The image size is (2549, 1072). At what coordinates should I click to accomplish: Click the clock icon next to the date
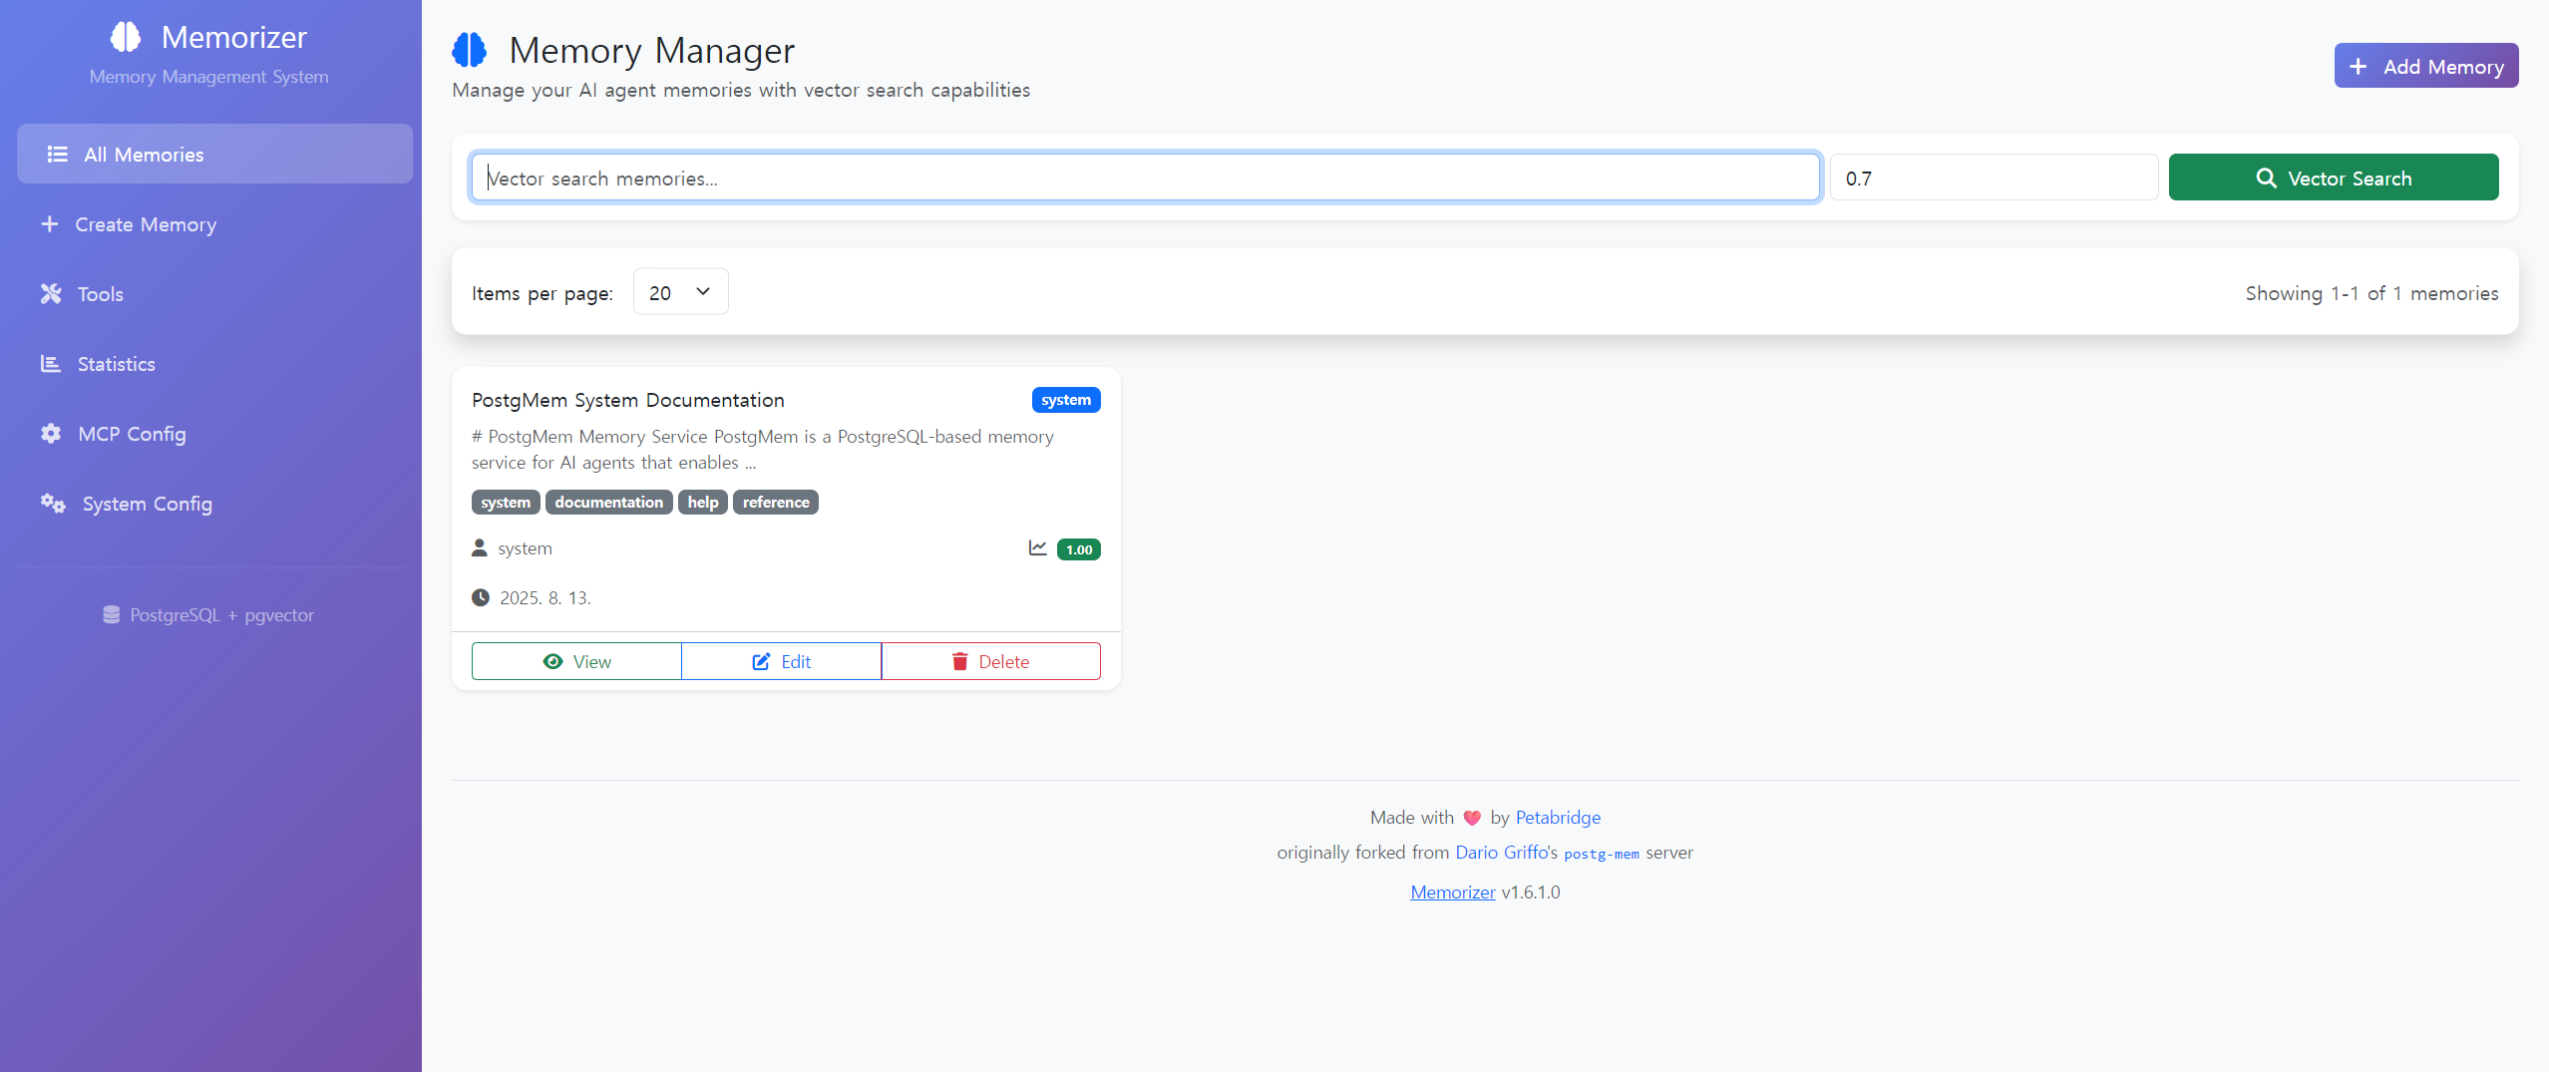(481, 598)
